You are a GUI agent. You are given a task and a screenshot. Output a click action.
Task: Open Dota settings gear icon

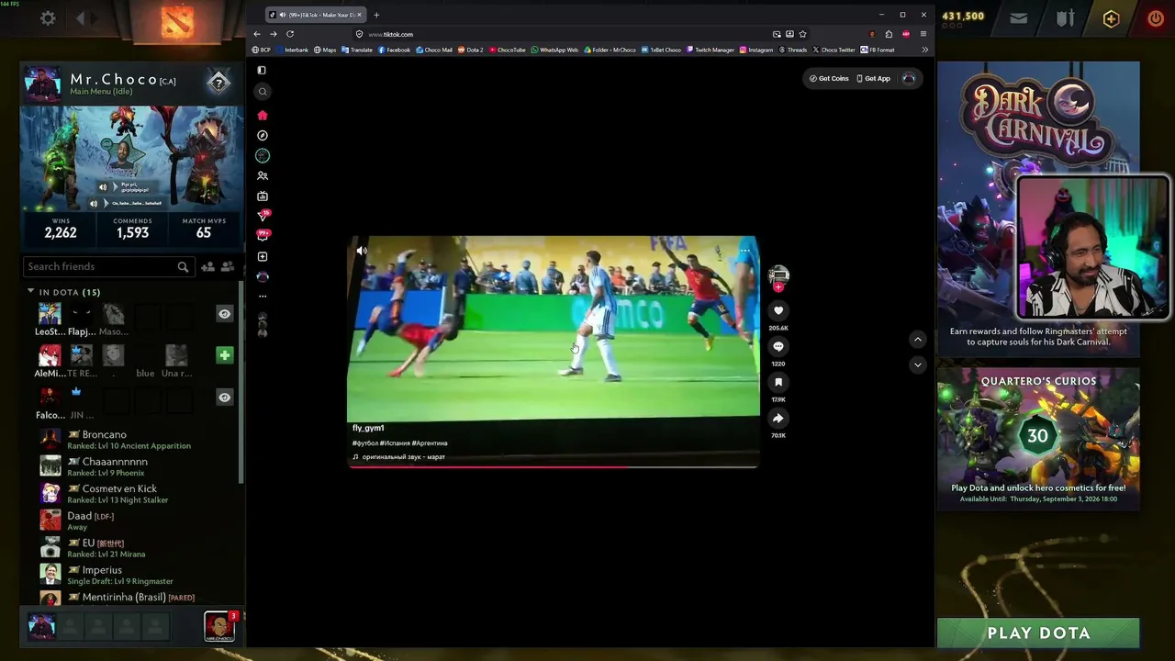[x=48, y=18]
